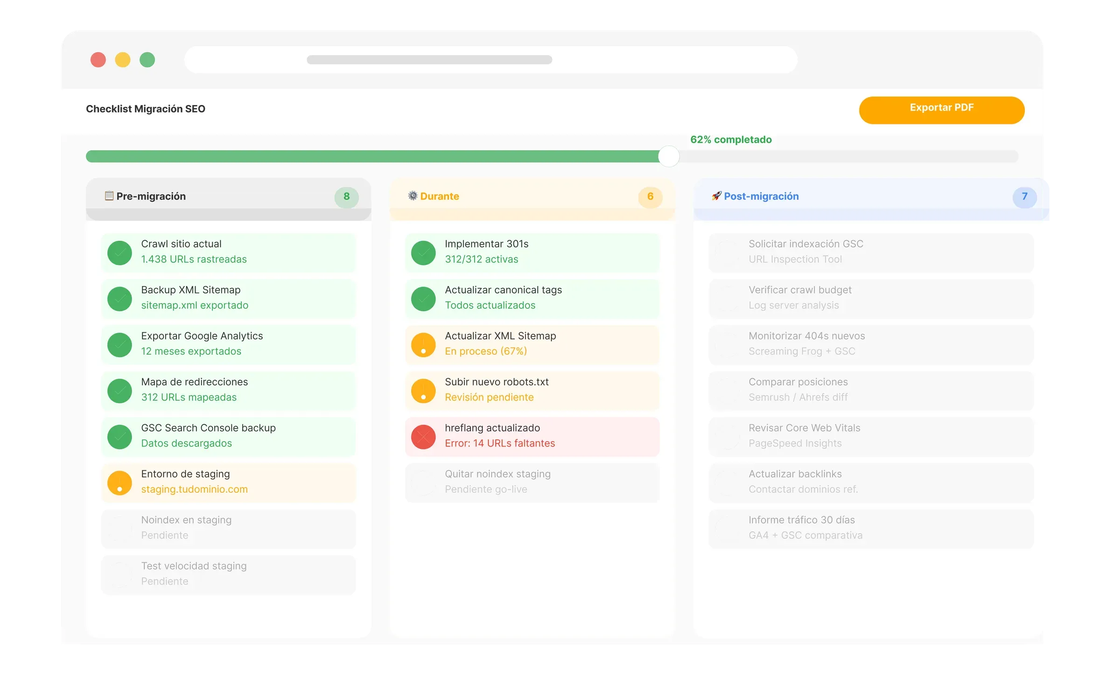
Task: Click 'Datos descargados' text
Action: tap(186, 443)
